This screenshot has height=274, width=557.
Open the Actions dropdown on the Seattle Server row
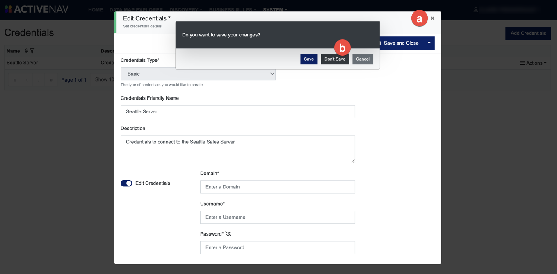[x=534, y=63]
